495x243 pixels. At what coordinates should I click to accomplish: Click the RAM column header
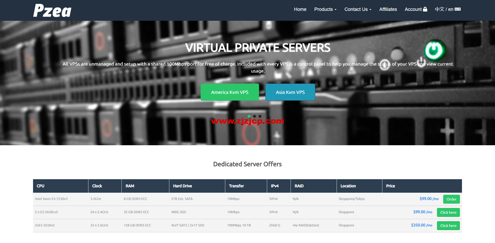[145, 186]
